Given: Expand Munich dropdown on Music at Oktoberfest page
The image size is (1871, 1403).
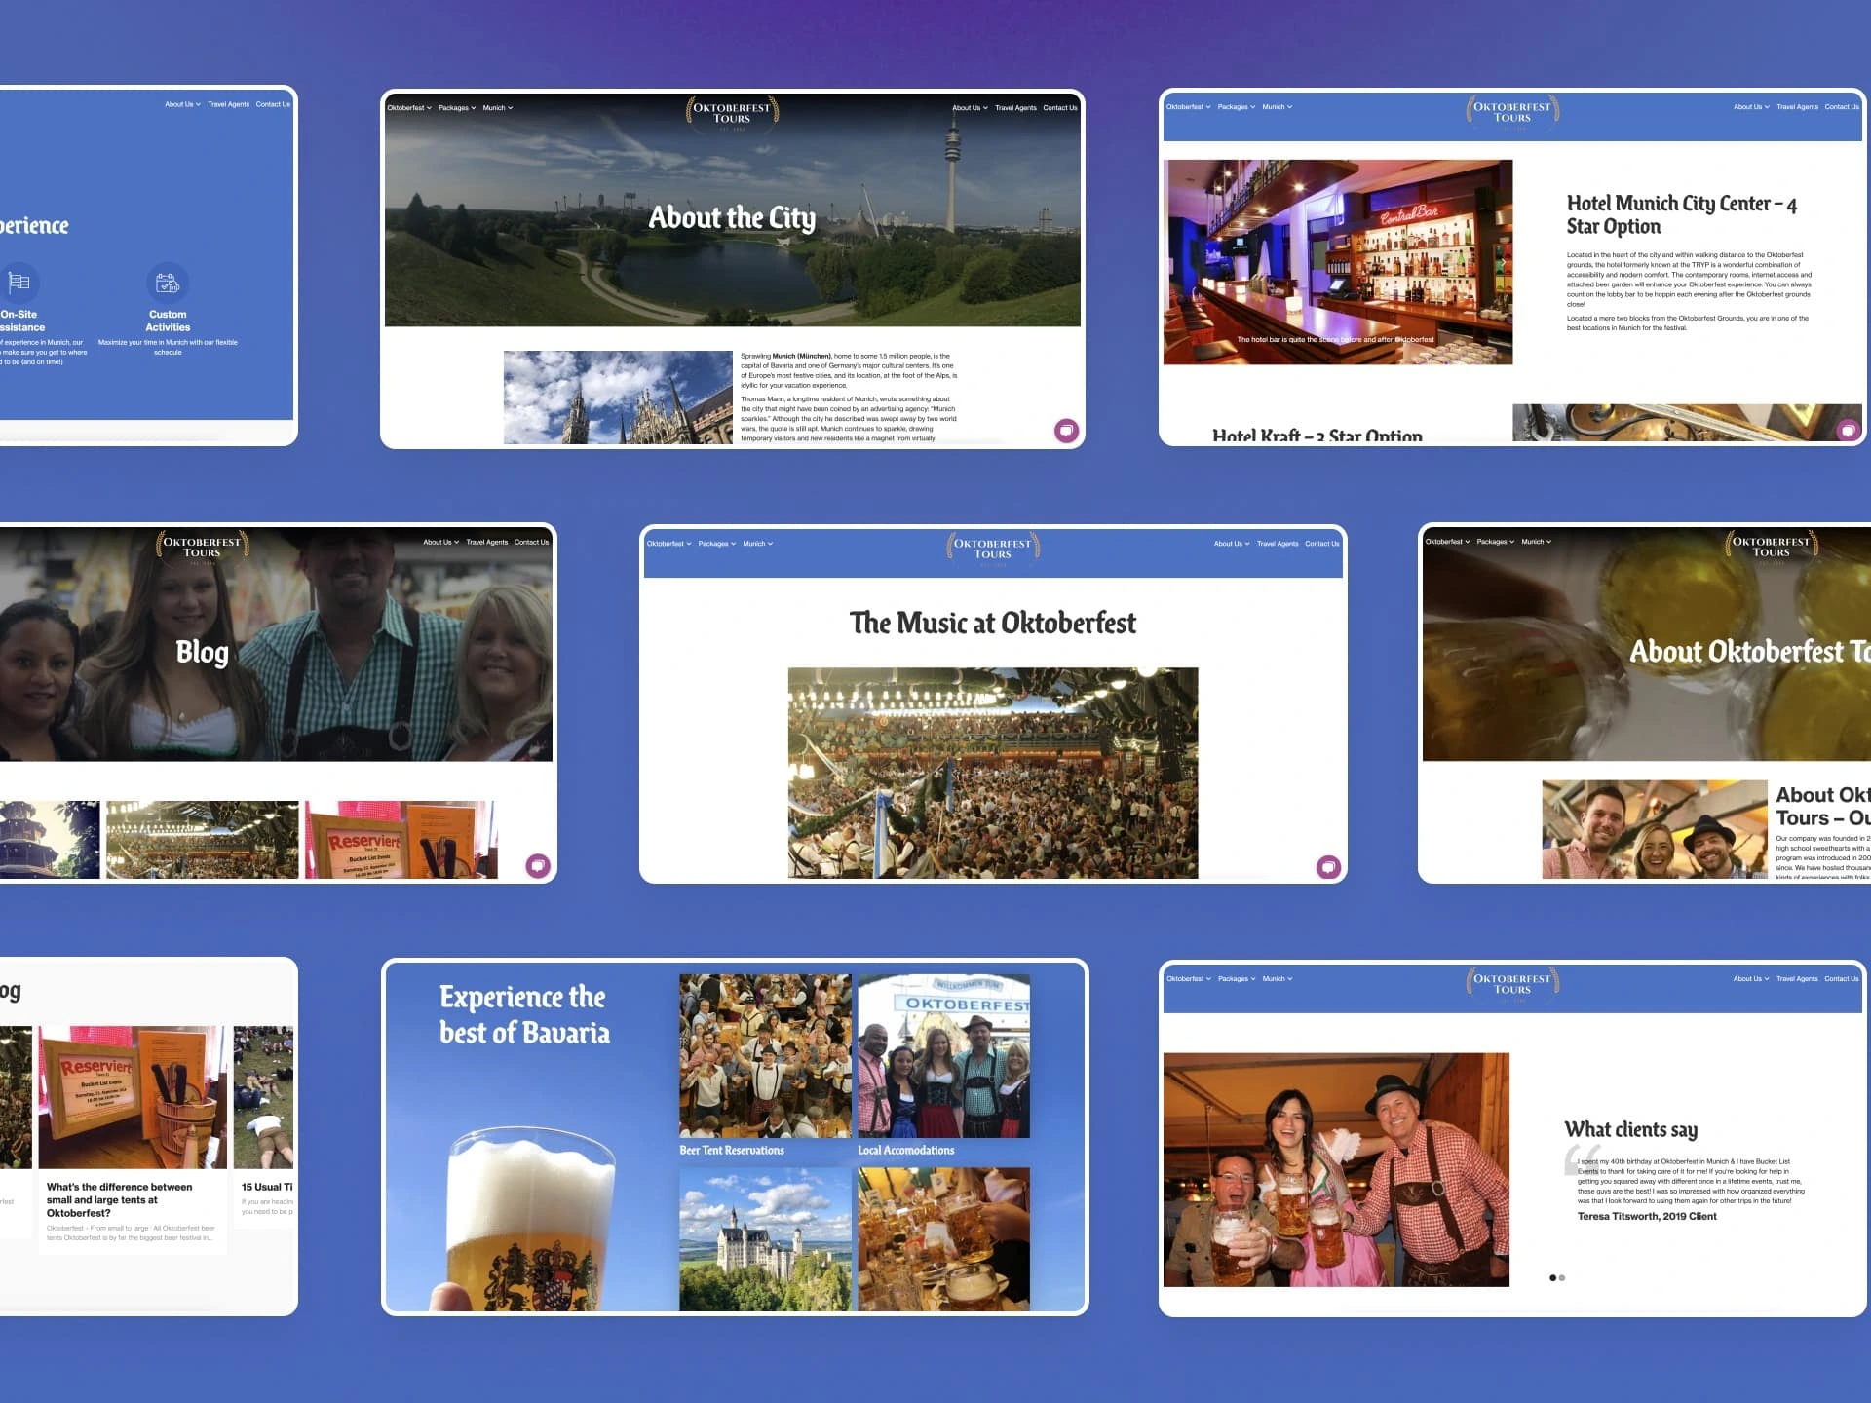Looking at the screenshot, I should [x=757, y=544].
